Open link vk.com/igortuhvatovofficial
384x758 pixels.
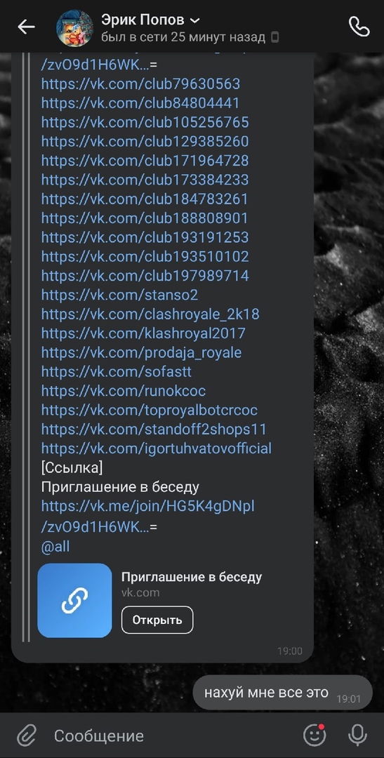click(x=157, y=448)
